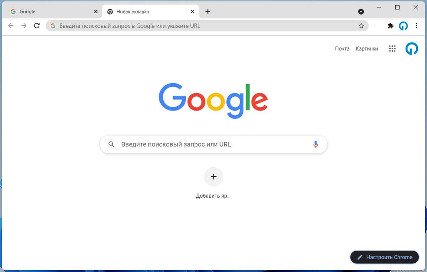Open the tab search dropdown arrow
Image resolution: width=427 pixels, height=272 pixels.
pos(361,12)
